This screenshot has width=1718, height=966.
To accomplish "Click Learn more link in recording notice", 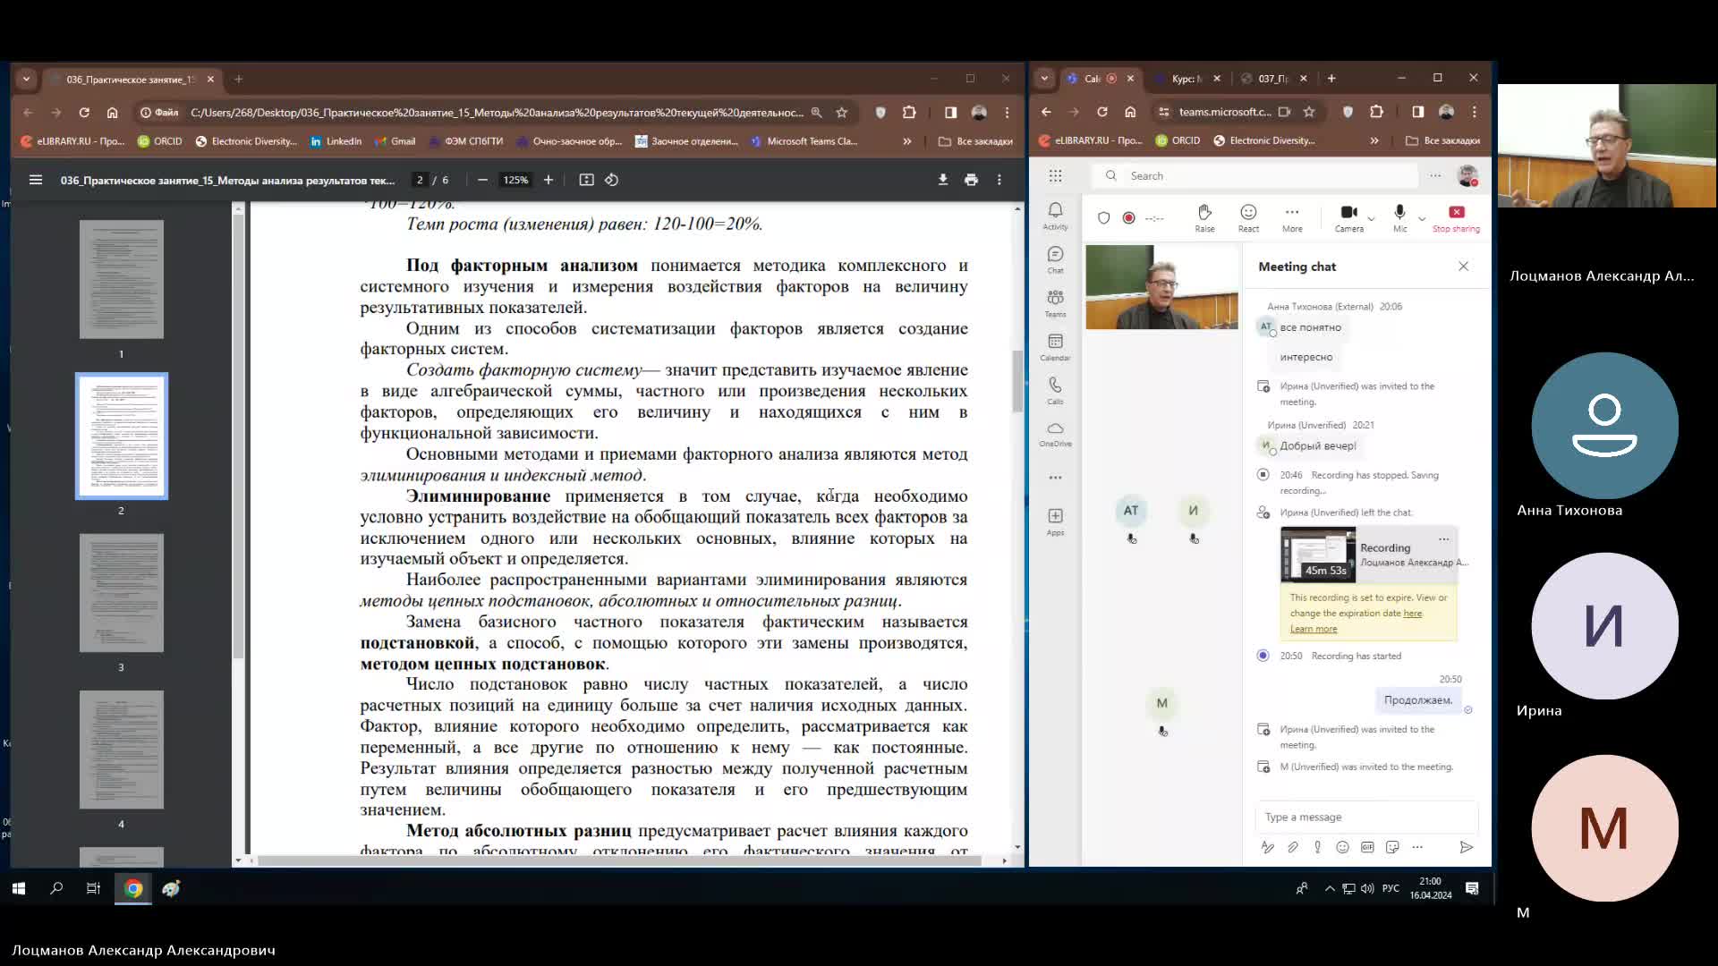I will click(x=1314, y=629).
